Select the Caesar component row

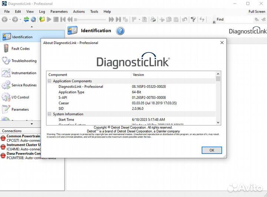pyautogui.click(x=131, y=103)
